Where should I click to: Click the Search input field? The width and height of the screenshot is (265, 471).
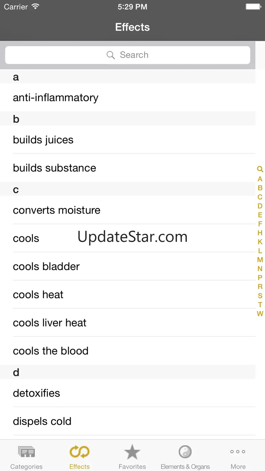point(128,55)
